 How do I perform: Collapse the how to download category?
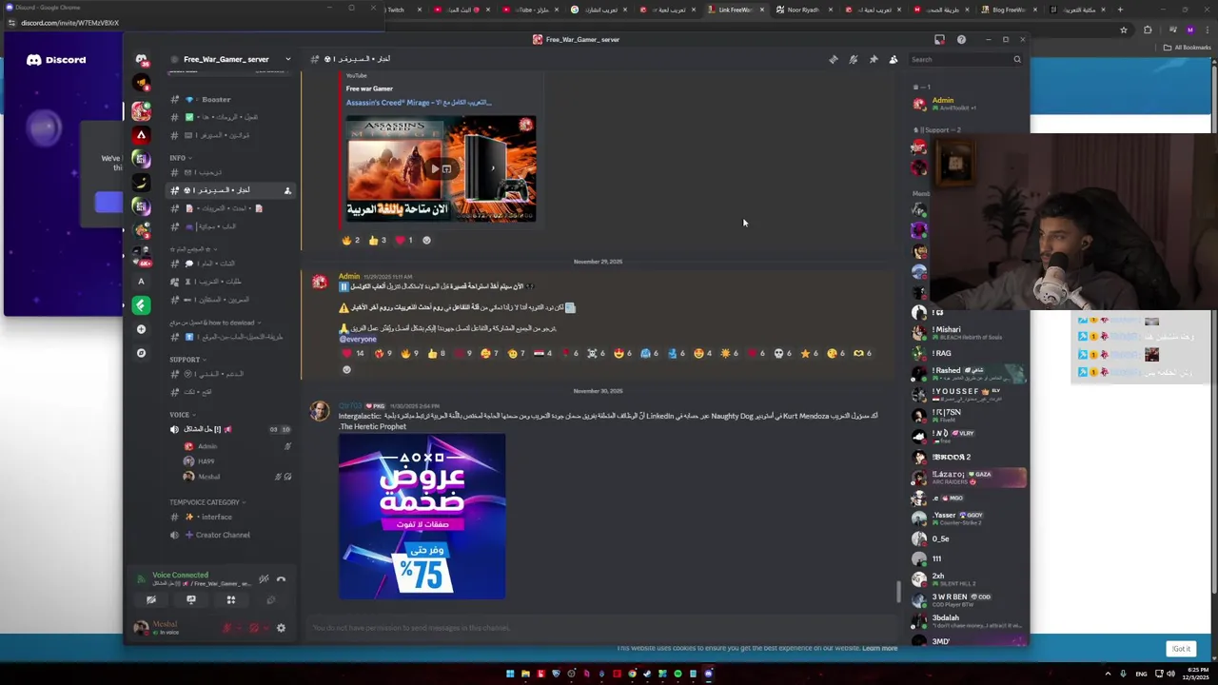[216, 323]
